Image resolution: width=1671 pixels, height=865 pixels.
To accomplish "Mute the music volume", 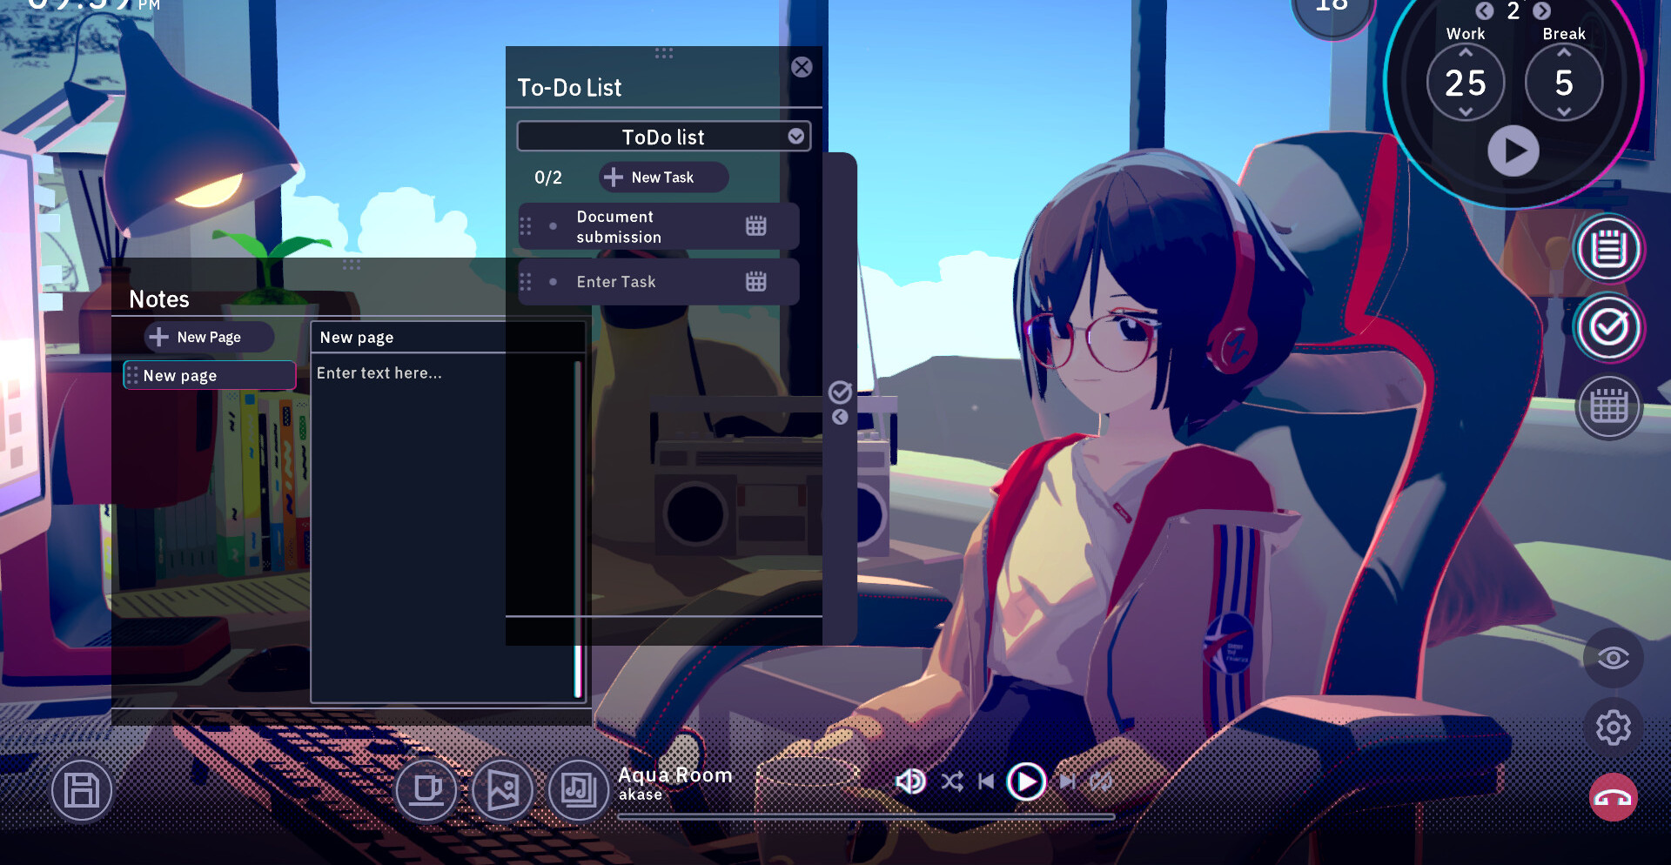I will pyautogui.click(x=909, y=781).
